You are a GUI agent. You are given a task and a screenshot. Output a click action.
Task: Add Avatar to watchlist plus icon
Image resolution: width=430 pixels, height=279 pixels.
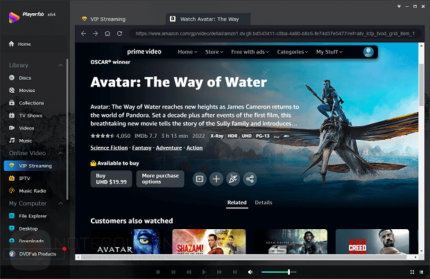click(216, 179)
